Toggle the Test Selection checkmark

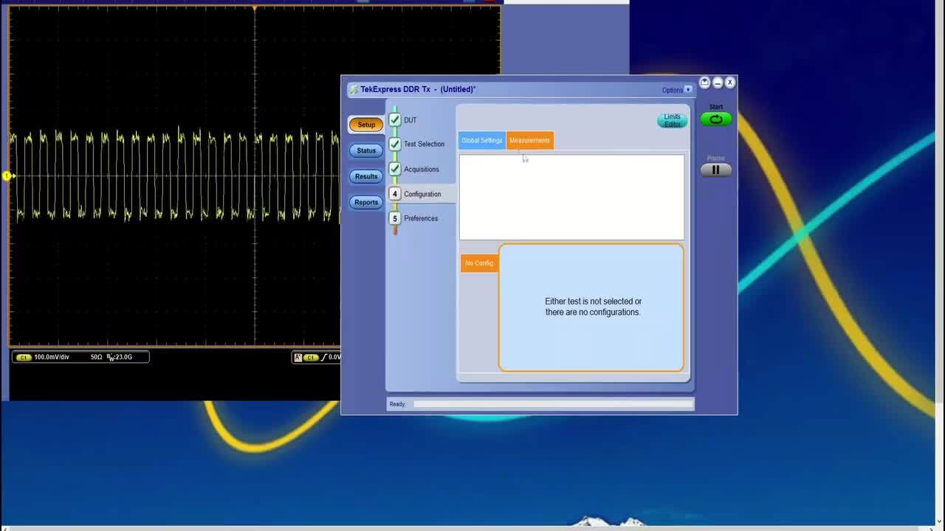[395, 144]
